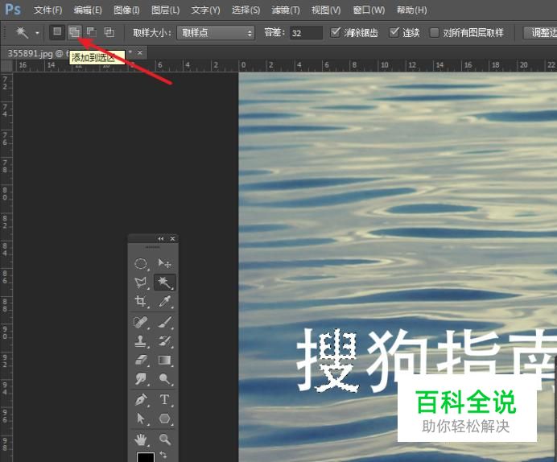This screenshot has width=557, height=462.
Task: Close the floating toolbox panel
Action: (172, 238)
